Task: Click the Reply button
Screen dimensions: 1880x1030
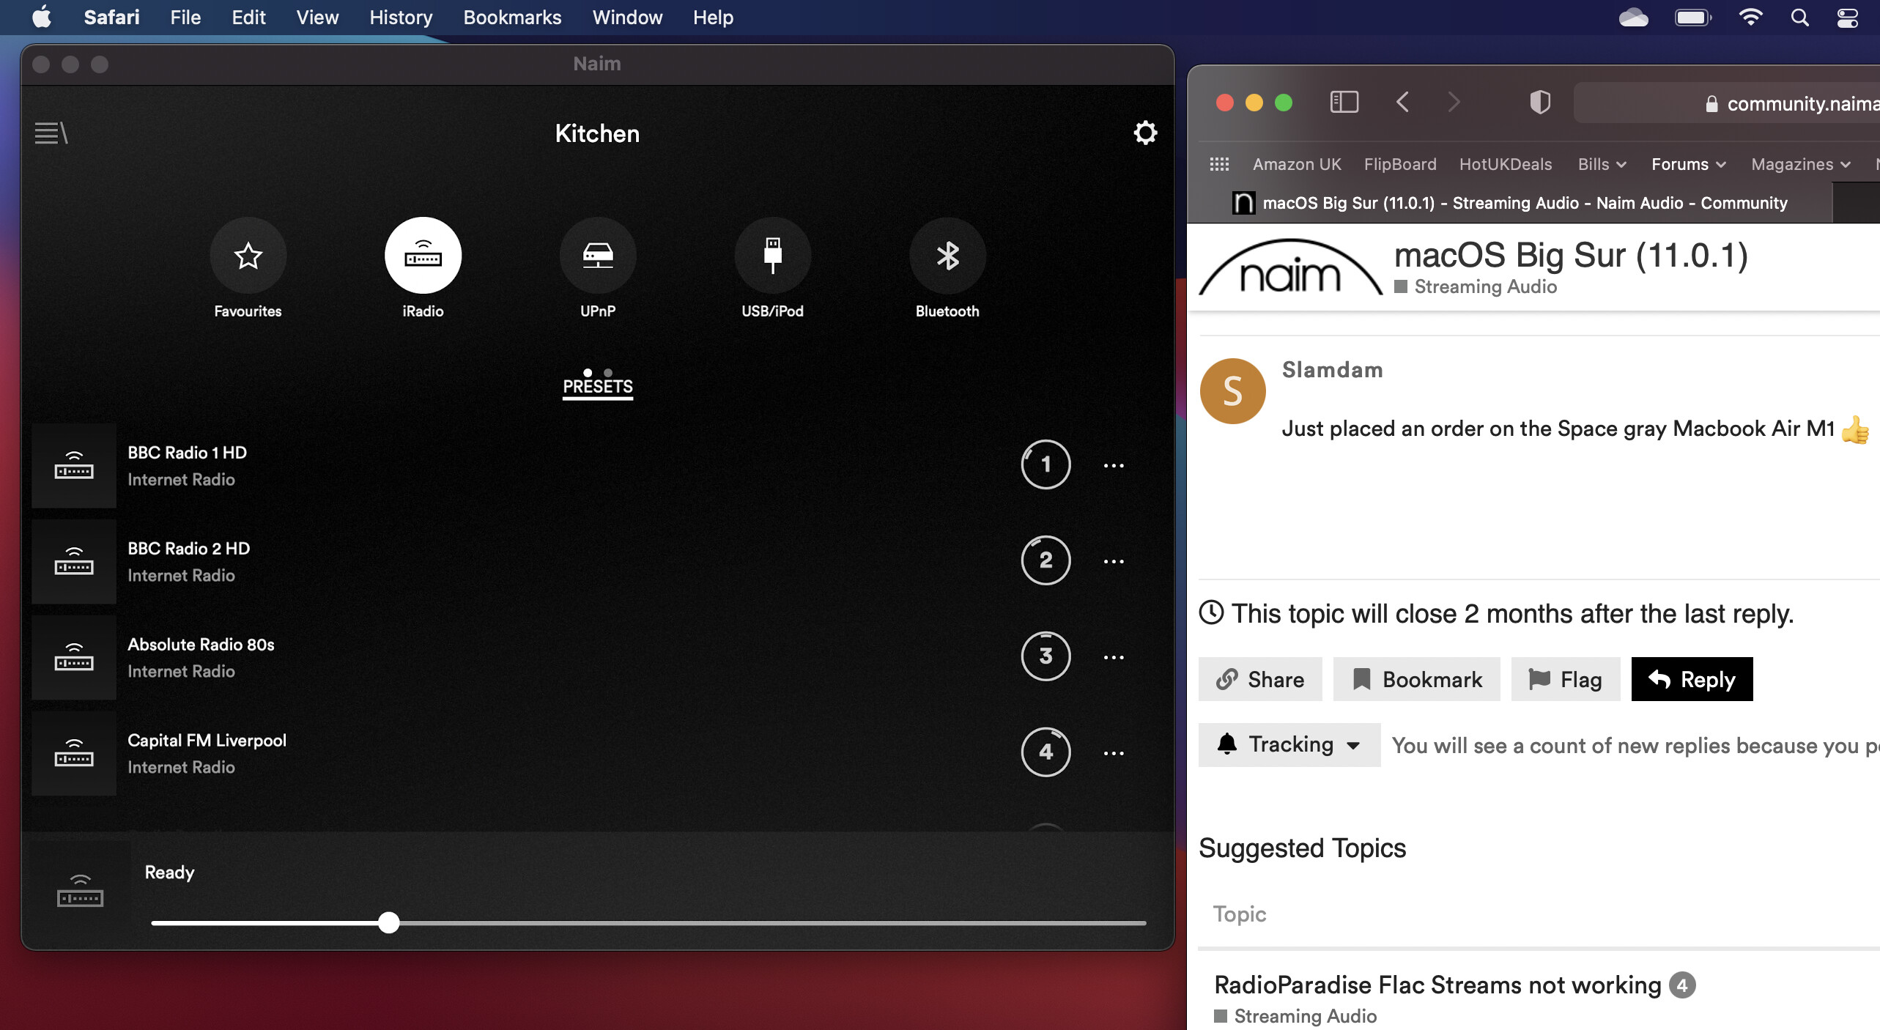Action: pos(1692,679)
